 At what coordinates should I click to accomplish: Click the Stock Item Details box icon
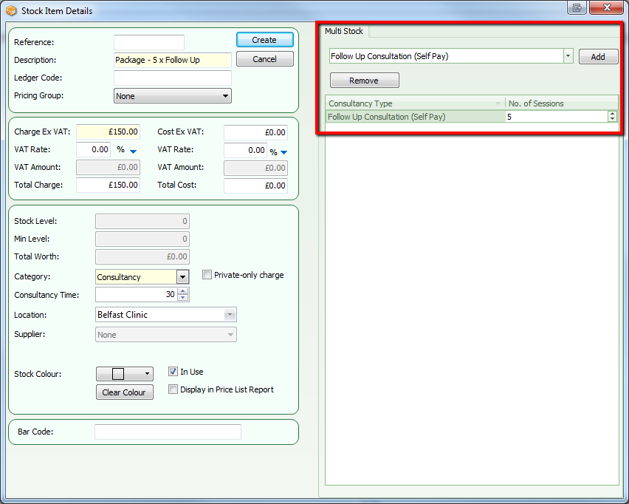click(x=11, y=10)
